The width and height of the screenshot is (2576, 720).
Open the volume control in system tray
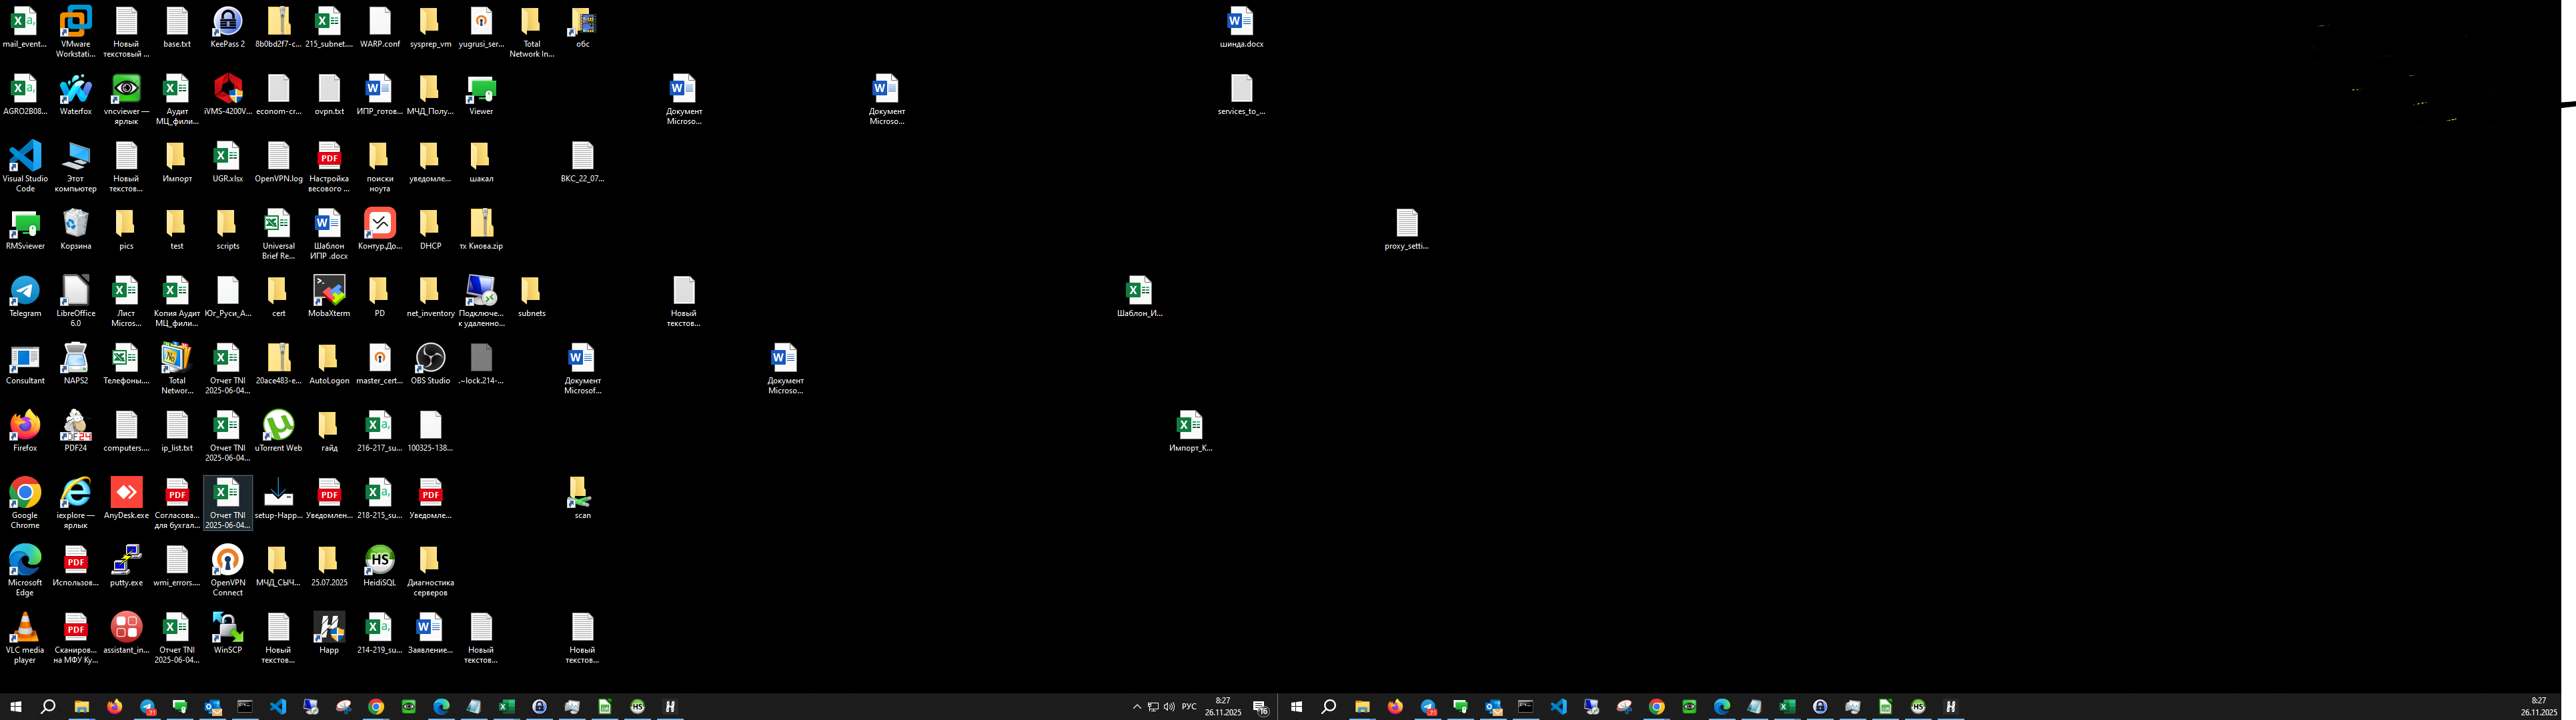point(1169,707)
